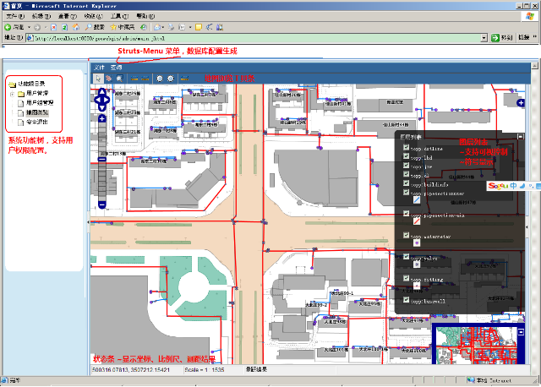Activate the zoom box magnifier tool
The image size is (541, 387).
120,79
